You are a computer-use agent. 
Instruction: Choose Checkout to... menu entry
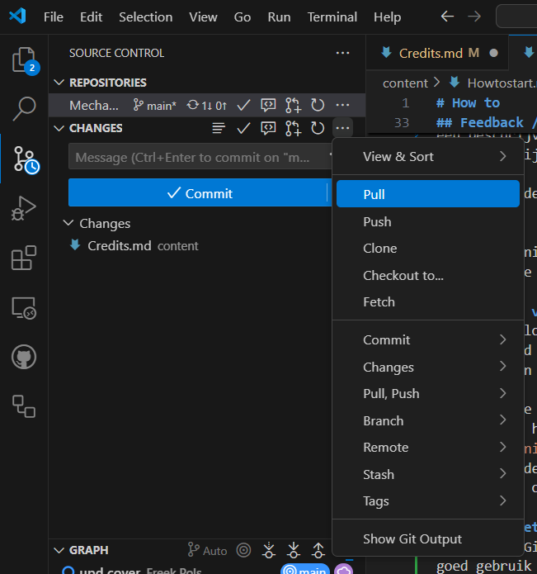click(x=428, y=275)
